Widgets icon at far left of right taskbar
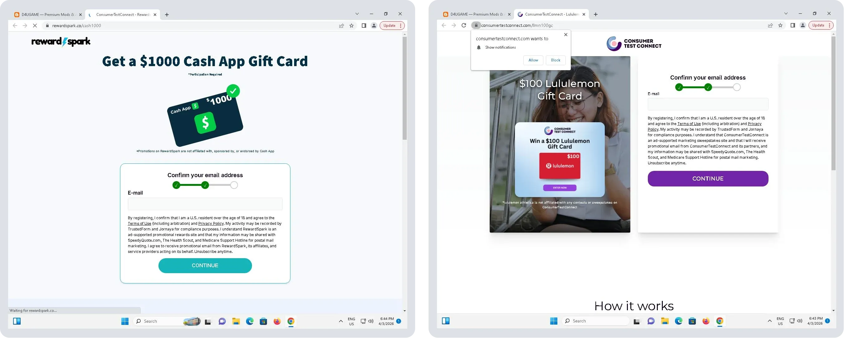The height and width of the screenshot is (338, 844). (446, 321)
